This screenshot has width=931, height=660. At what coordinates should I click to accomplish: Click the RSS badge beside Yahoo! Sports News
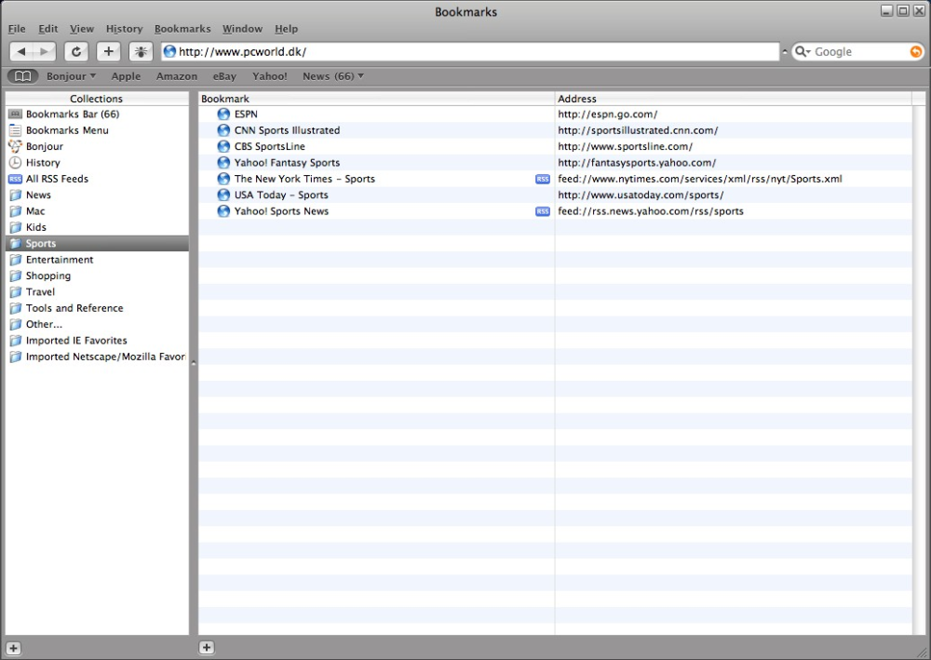coord(543,211)
